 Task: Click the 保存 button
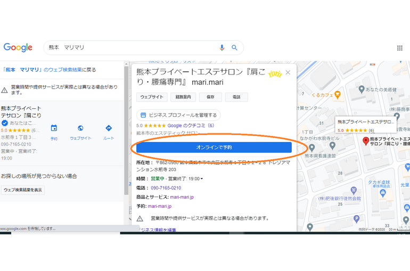click(210, 97)
